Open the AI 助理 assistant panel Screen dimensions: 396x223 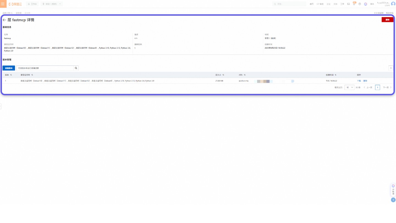(393, 190)
